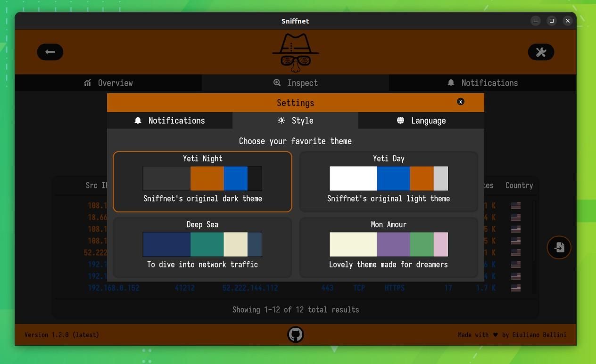Click the magnifier icon beside Inspect
Screen dimensions: 596x364
click(277, 83)
